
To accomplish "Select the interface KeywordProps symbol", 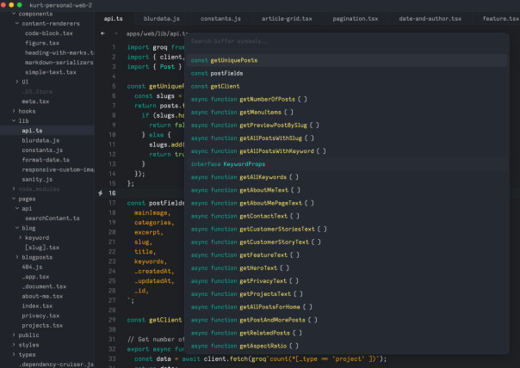I will [x=347, y=164].
